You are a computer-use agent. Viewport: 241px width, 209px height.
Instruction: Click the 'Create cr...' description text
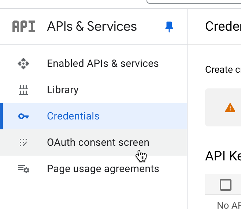pyautogui.click(x=223, y=69)
